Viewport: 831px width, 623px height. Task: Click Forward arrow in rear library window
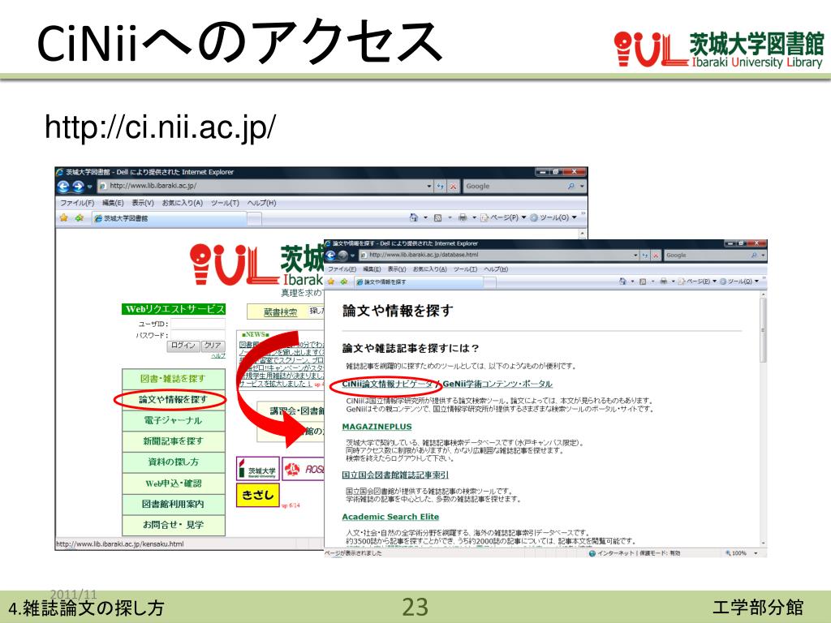tap(78, 187)
